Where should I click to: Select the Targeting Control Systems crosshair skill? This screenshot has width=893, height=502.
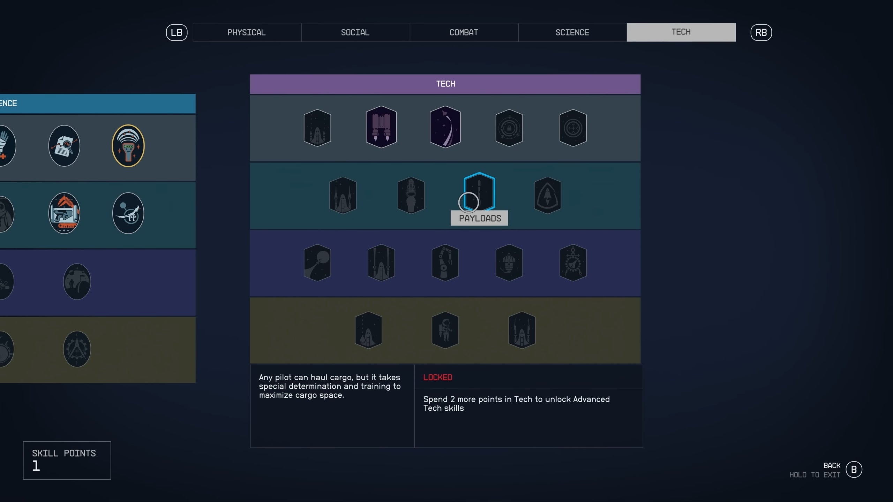573,127
